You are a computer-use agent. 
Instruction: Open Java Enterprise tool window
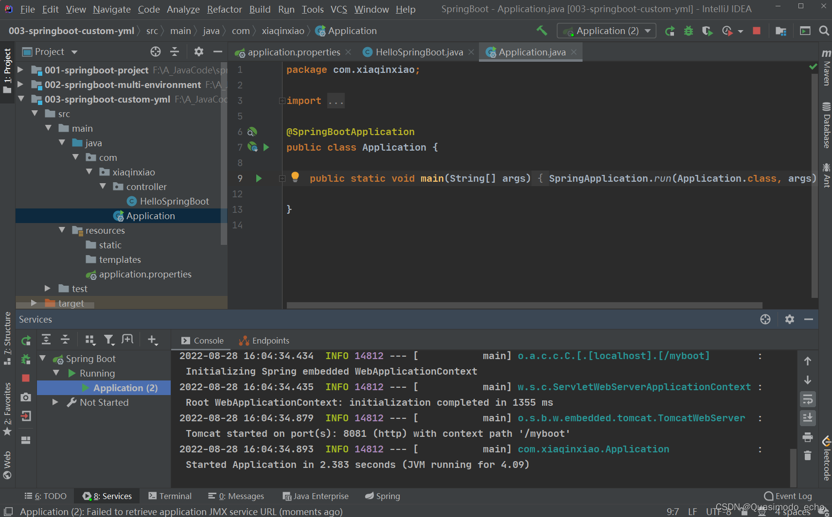click(316, 496)
